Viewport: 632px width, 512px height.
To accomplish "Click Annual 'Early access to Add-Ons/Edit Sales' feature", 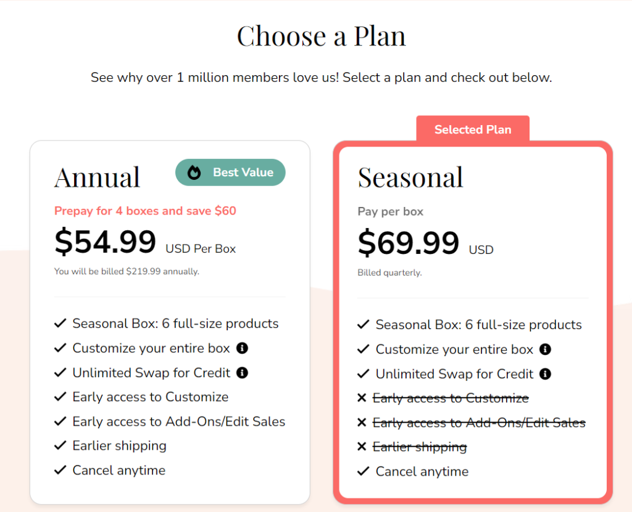I will point(178,421).
